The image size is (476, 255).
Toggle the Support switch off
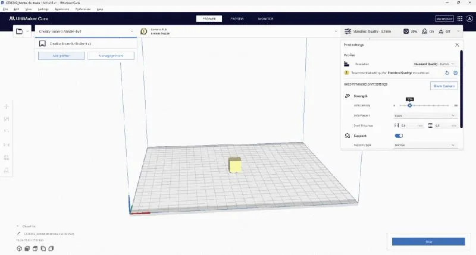[399, 136]
